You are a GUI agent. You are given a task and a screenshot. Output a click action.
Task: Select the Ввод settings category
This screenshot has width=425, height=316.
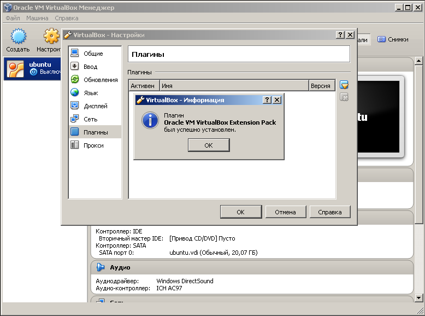point(95,67)
